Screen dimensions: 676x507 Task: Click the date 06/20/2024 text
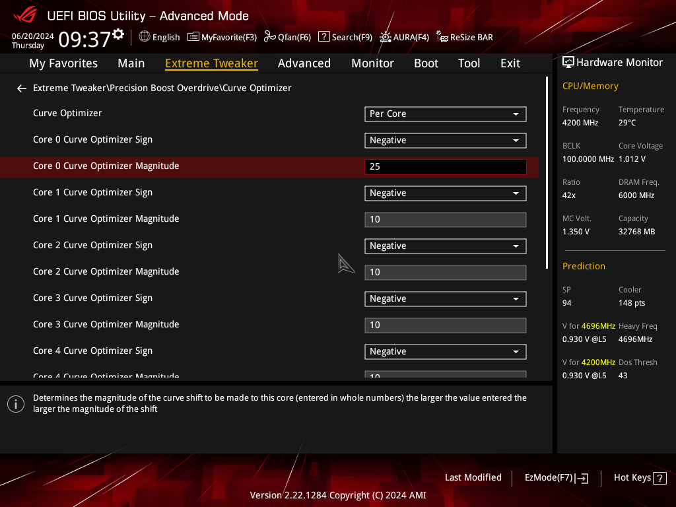tap(33, 36)
